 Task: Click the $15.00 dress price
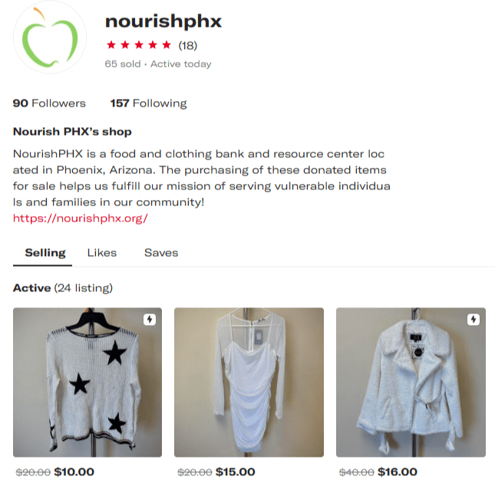tap(236, 471)
